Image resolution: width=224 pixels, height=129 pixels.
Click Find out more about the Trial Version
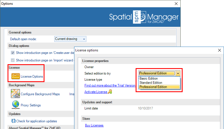point(110,85)
